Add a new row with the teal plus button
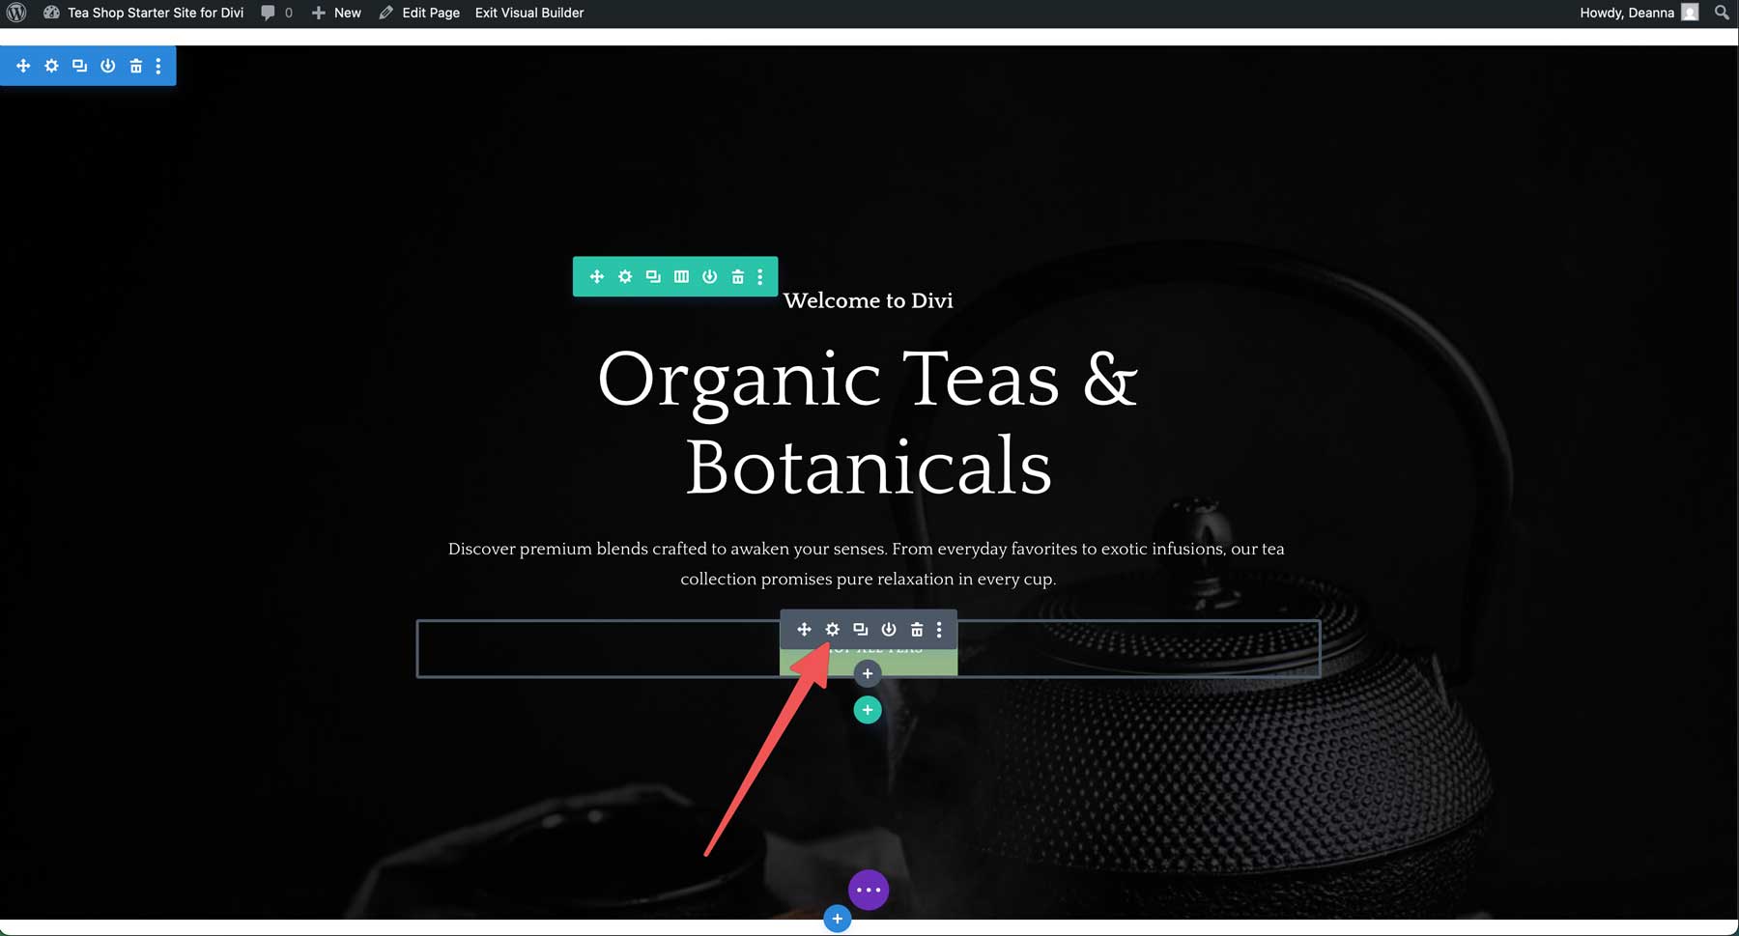 click(867, 709)
